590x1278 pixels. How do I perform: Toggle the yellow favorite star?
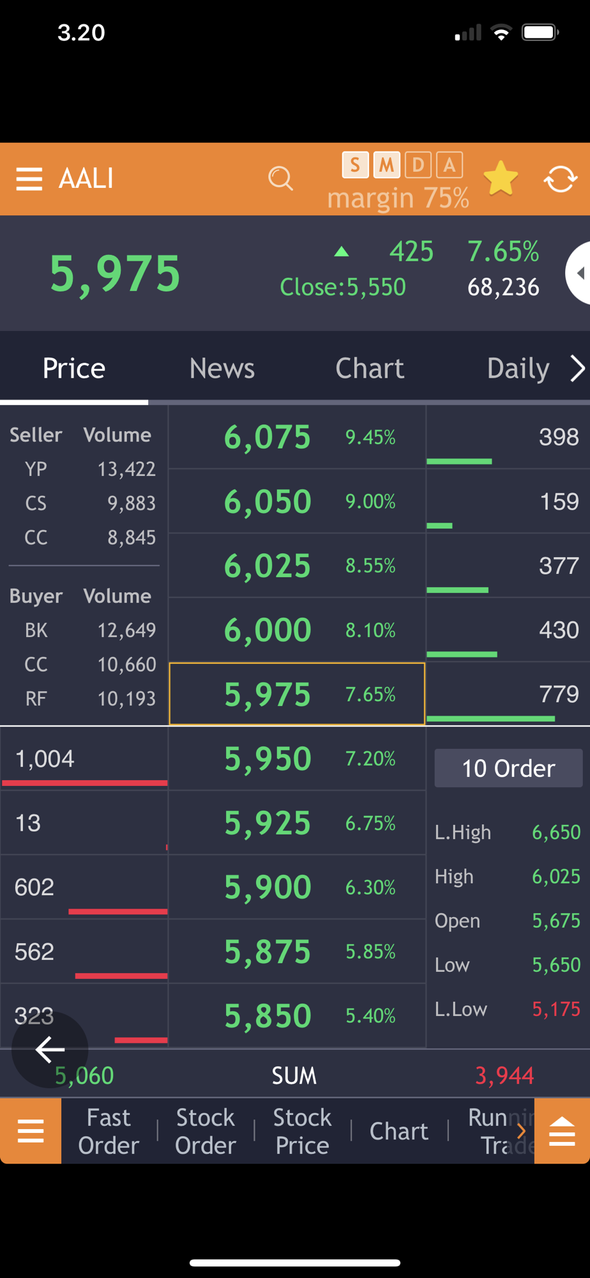click(x=501, y=178)
